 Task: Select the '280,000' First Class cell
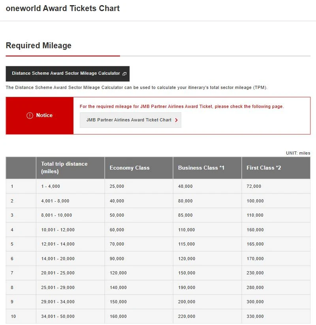[x=276, y=287]
